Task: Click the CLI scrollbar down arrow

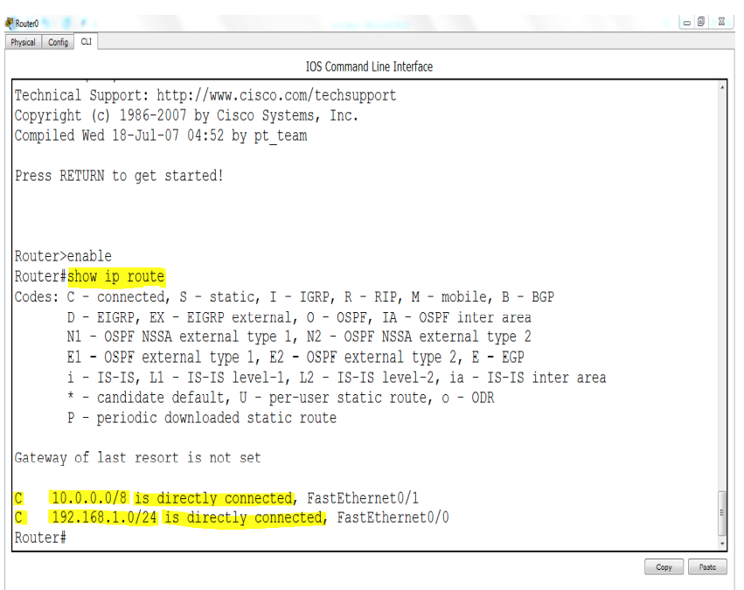Action: pos(722,544)
